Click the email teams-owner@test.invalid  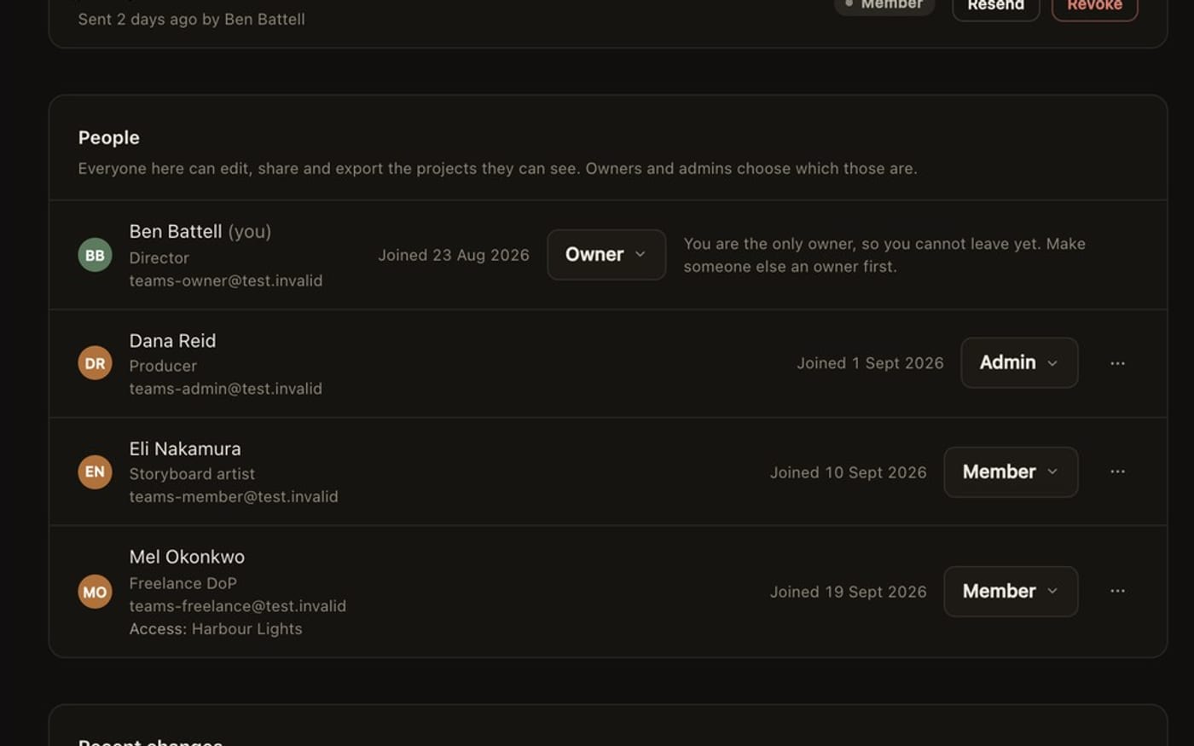(226, 280)
